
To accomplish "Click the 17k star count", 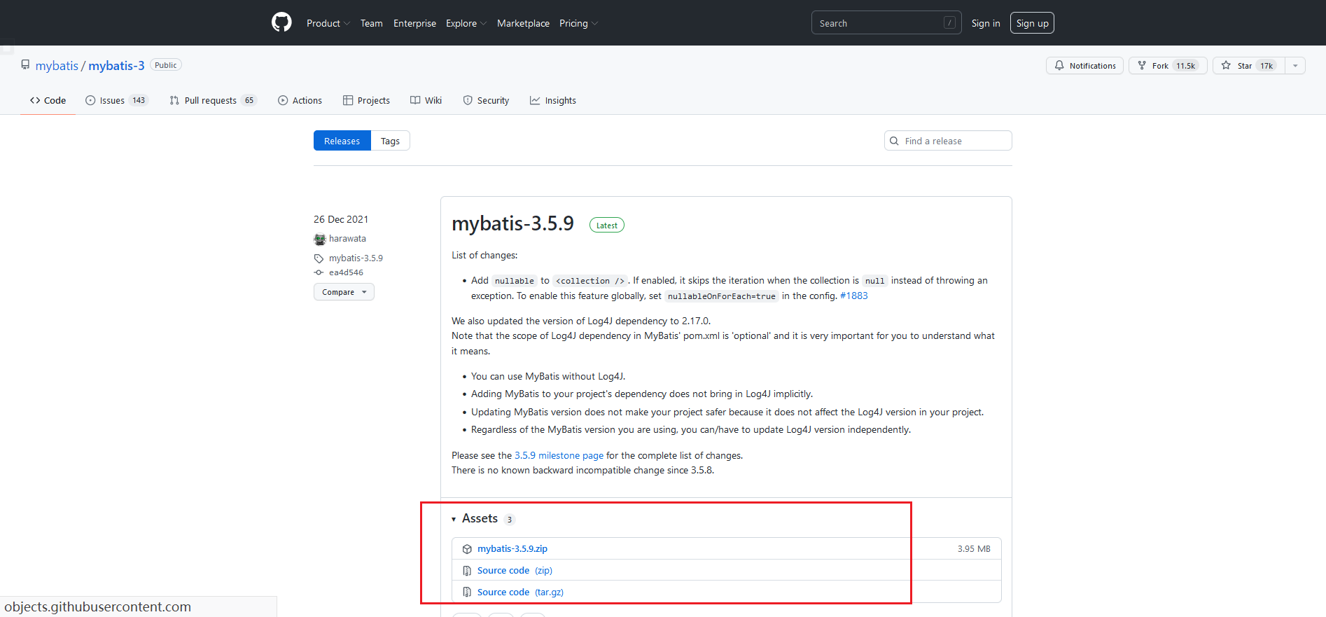I will [x=1266, y=66].
